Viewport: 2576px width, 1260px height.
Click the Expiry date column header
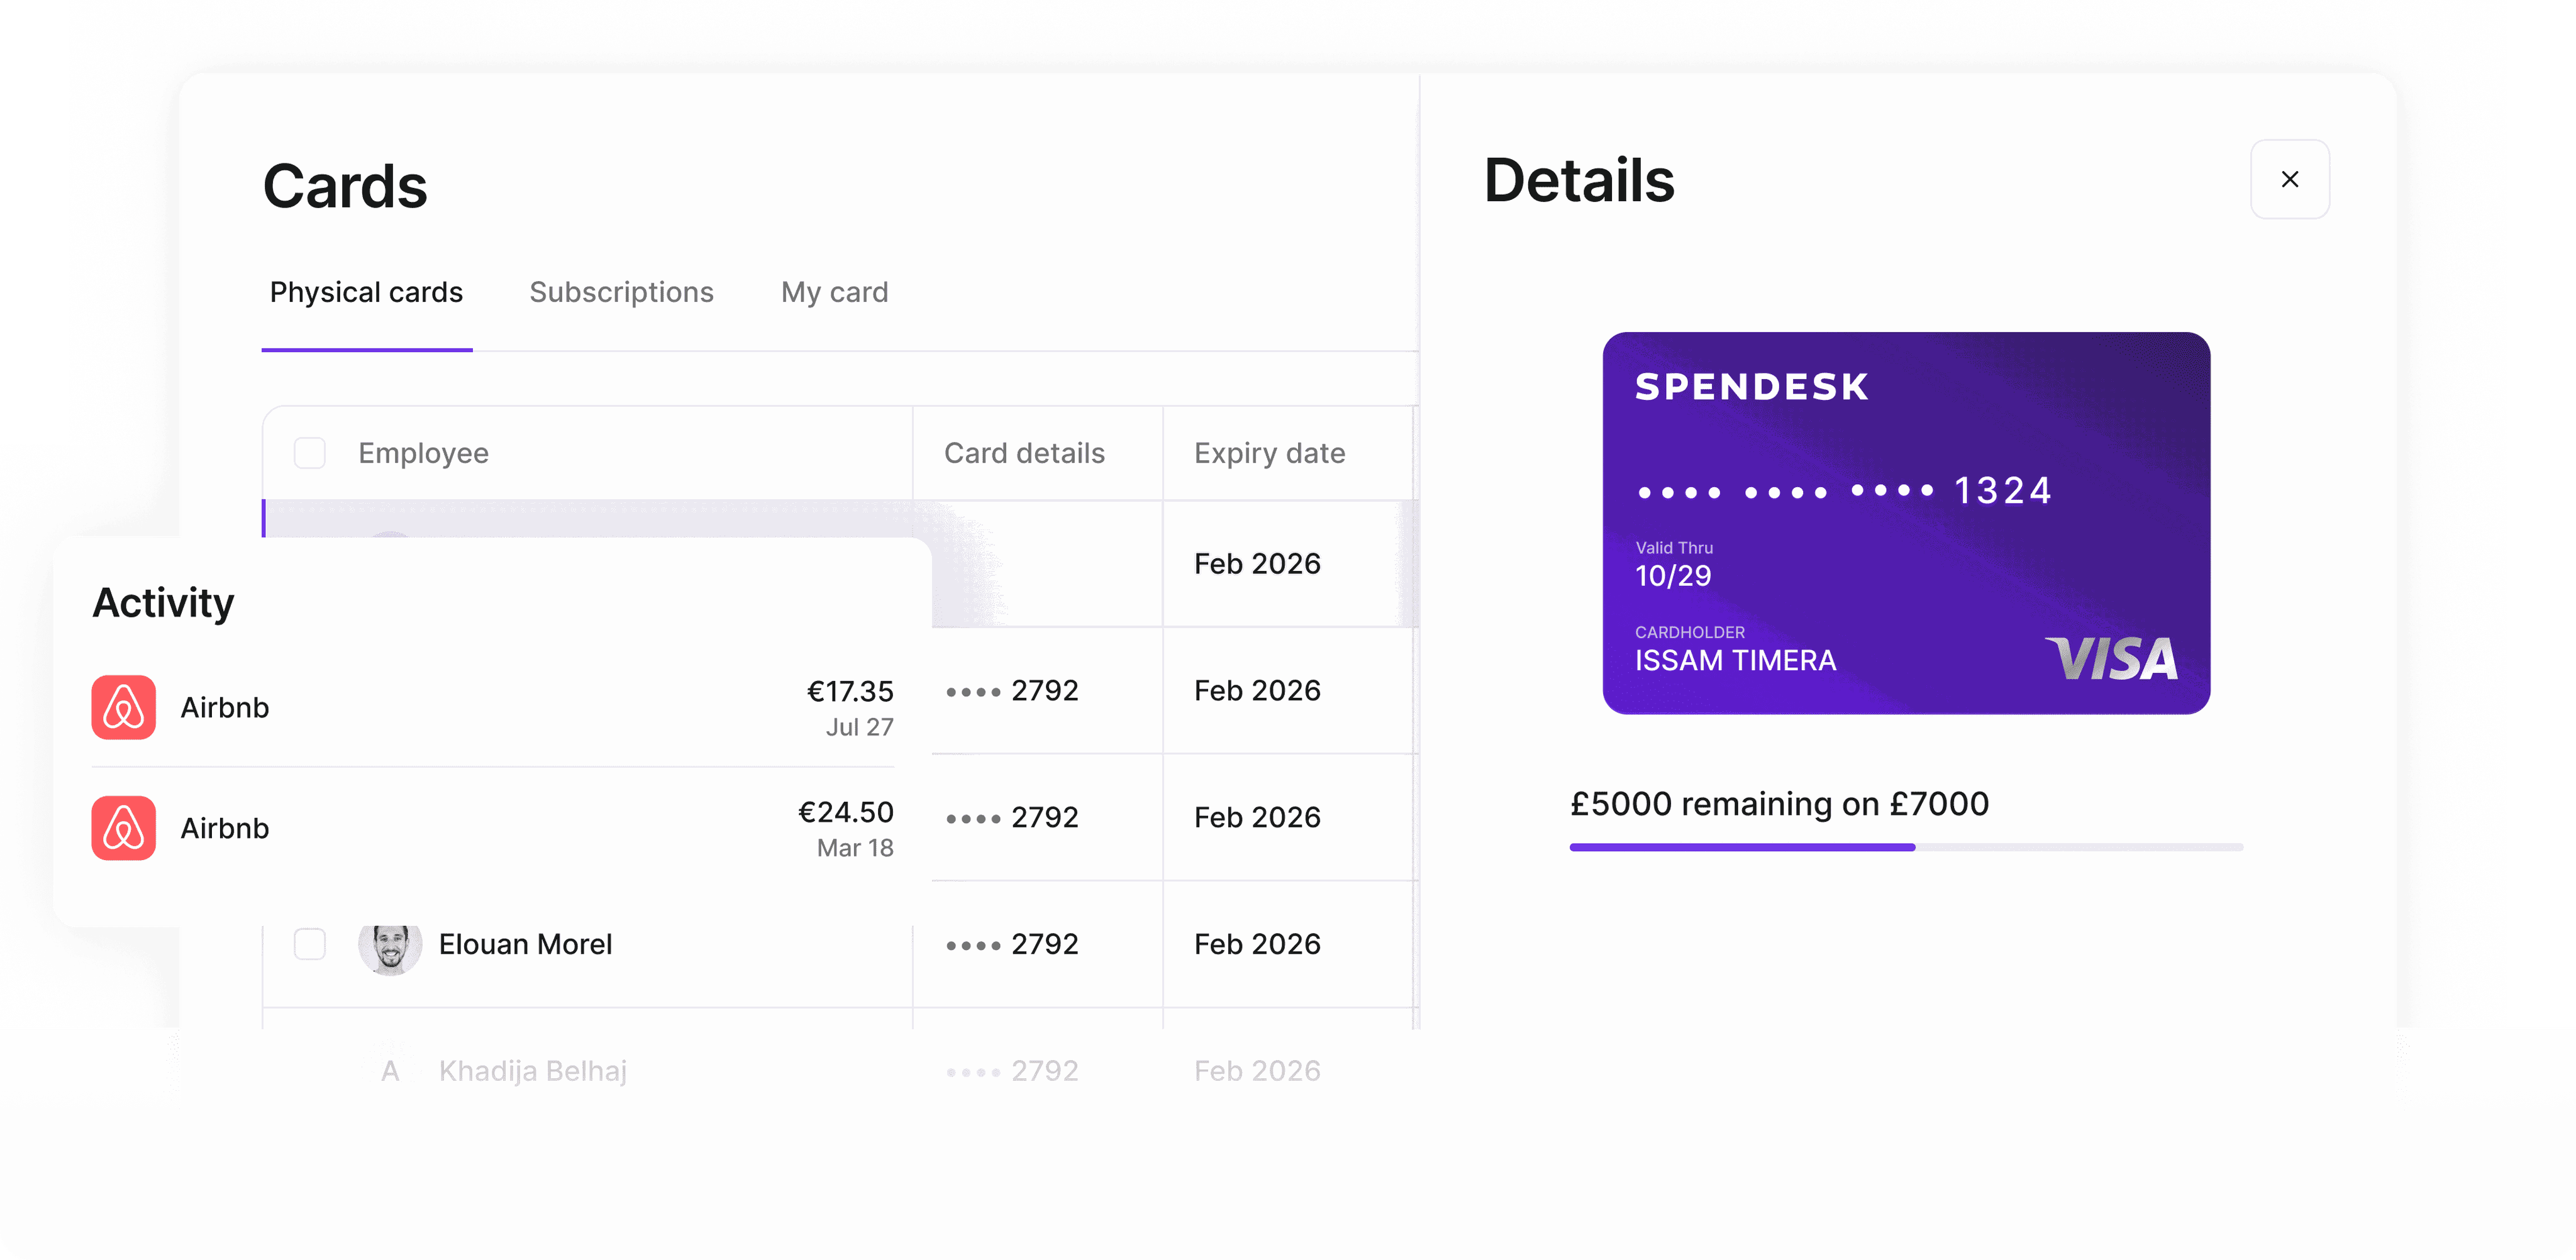click(x=1269, y=453)
